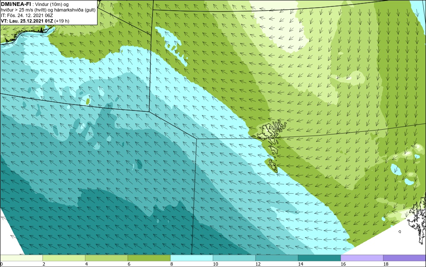Click the 2–4 m/s light green legend swatch
Image resolution: width=426 pixels, height=267 pixels.
[64, 258]
